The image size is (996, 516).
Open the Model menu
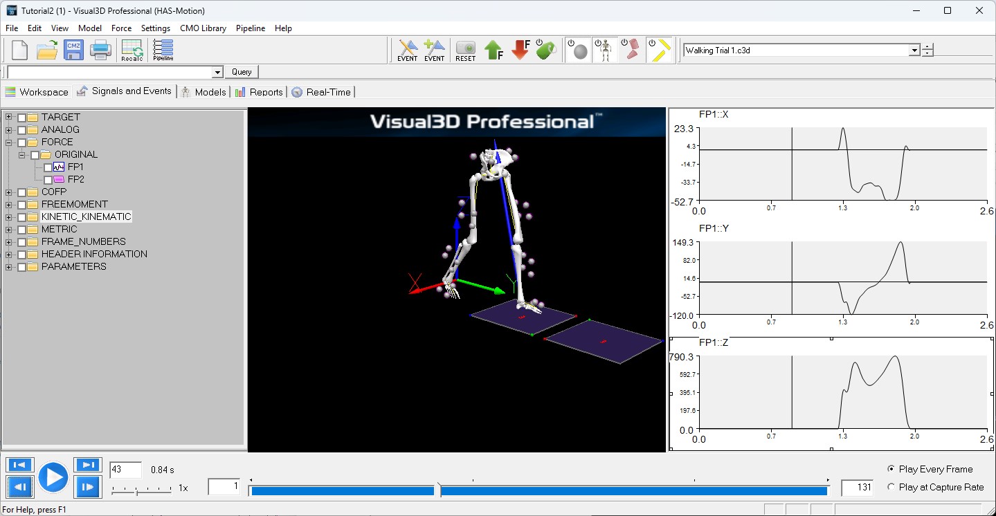(x=90, y=28)
